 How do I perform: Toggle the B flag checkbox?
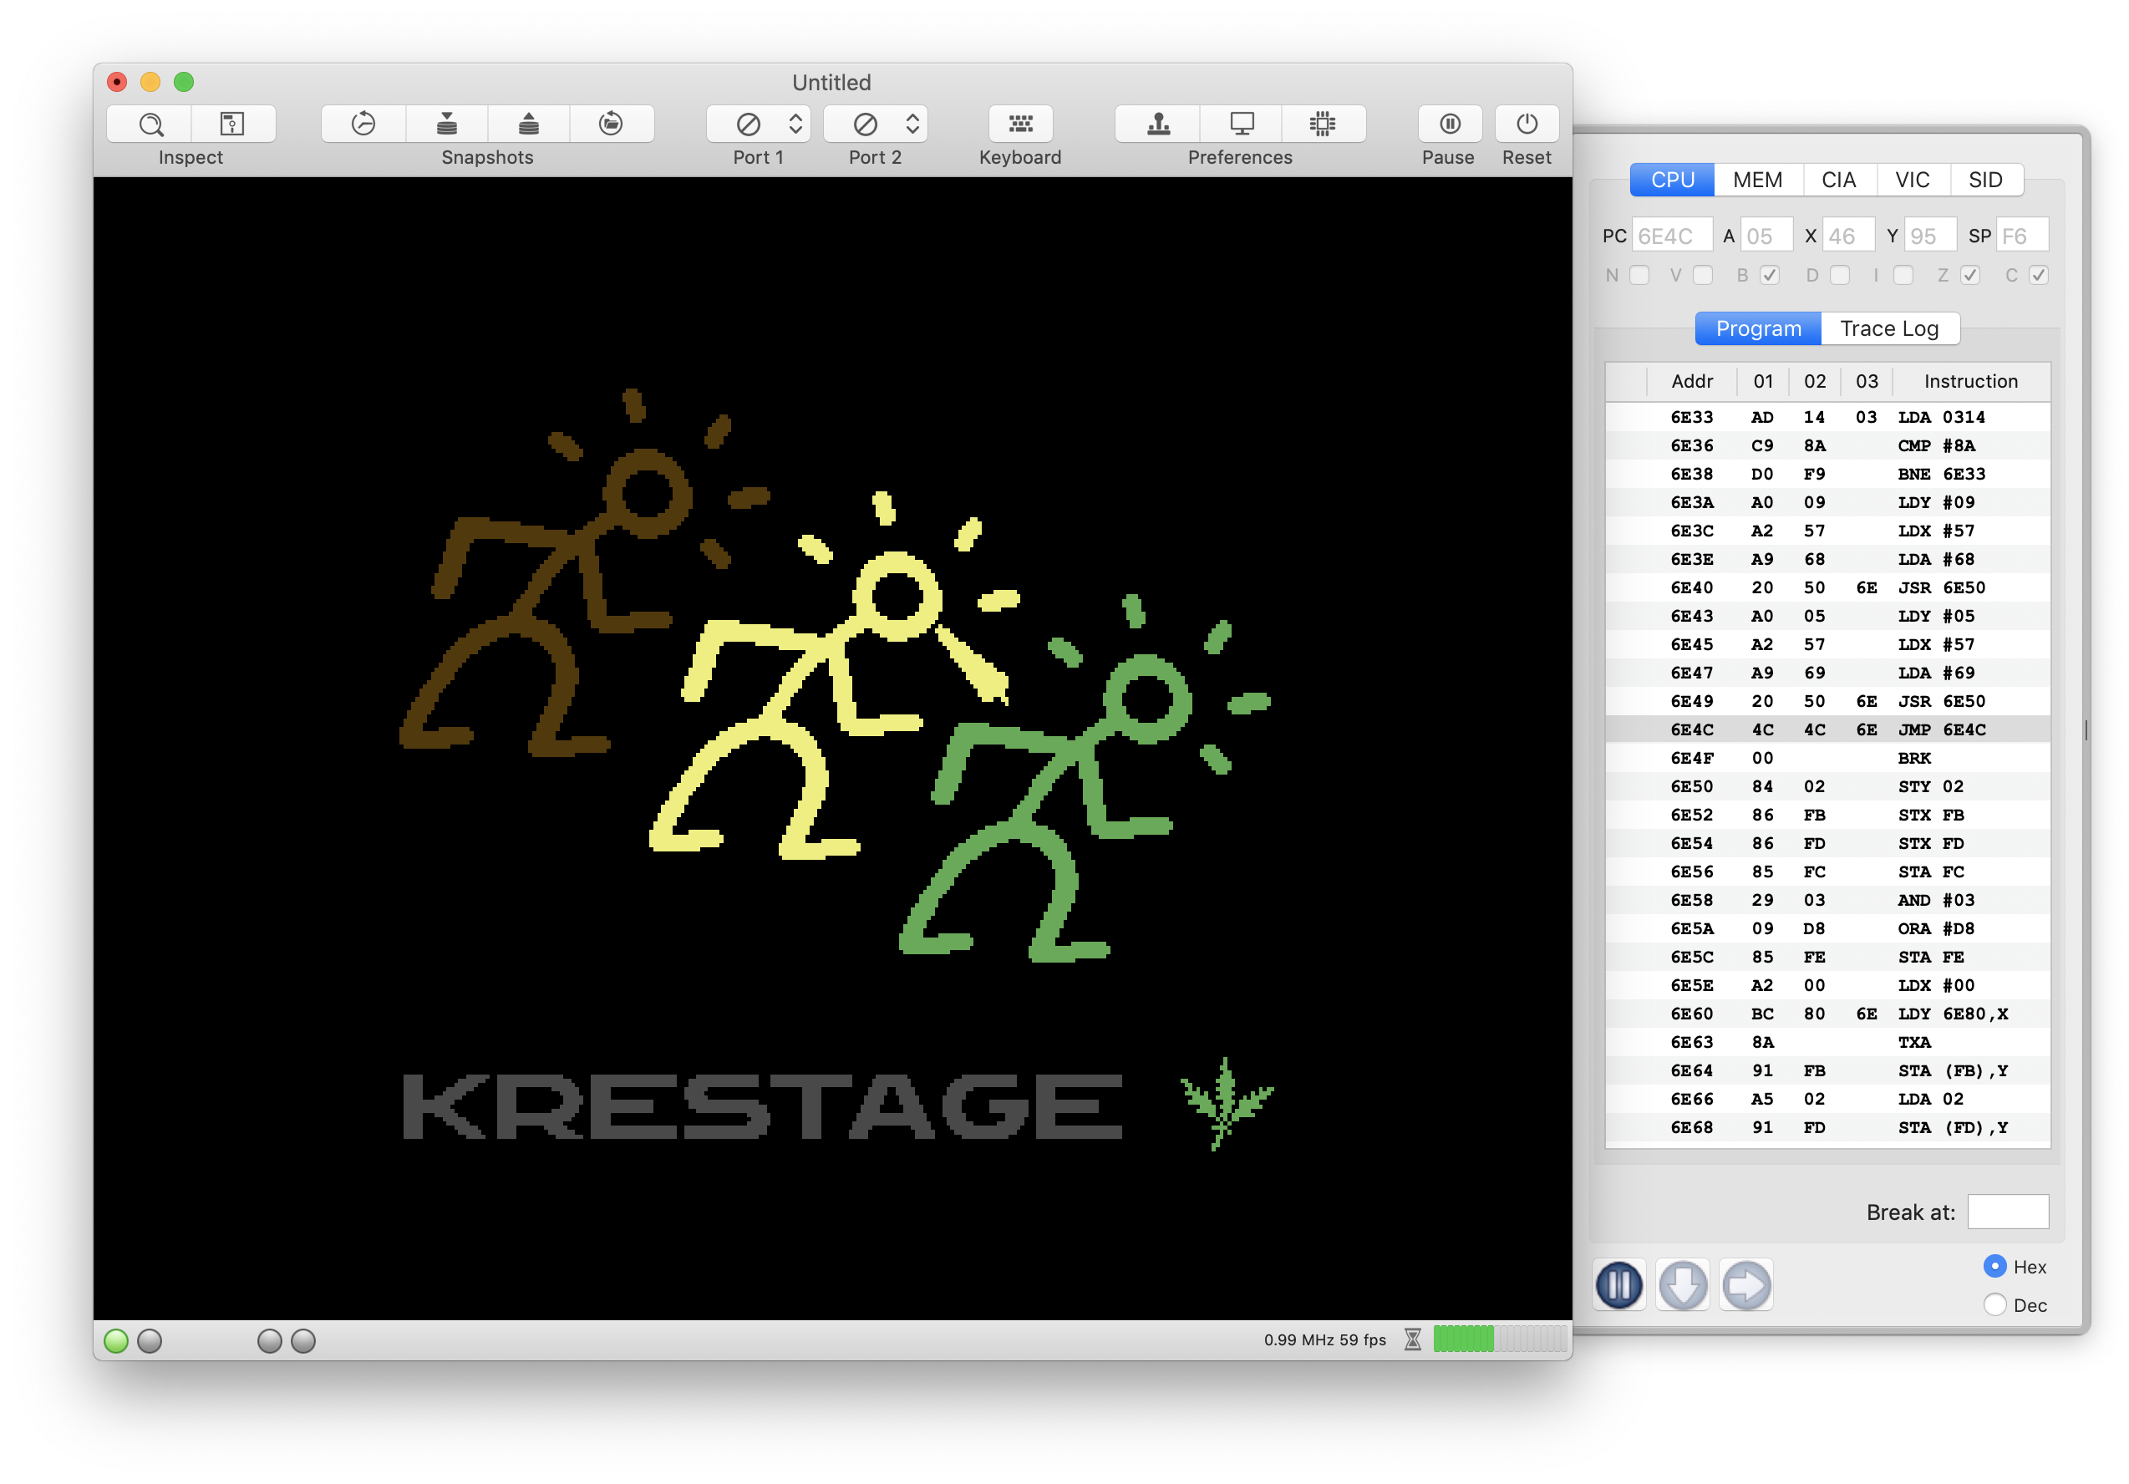coord(1769,276)
